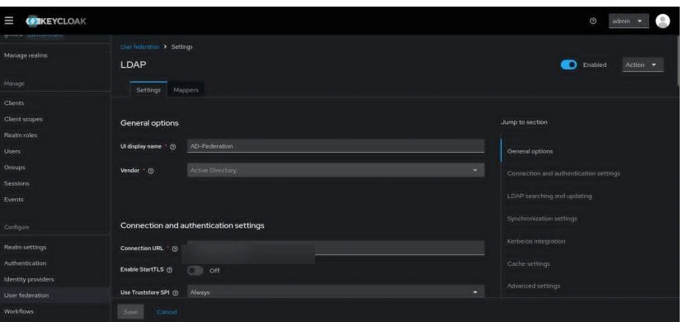Open the Action dropdown
The image size is (683, 322).
pyautogui.click(x=643, y=65)
